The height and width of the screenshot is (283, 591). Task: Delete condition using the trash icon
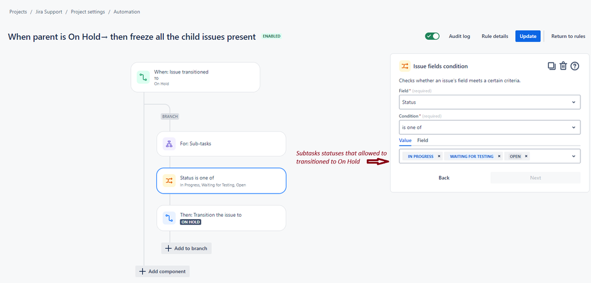563,66
